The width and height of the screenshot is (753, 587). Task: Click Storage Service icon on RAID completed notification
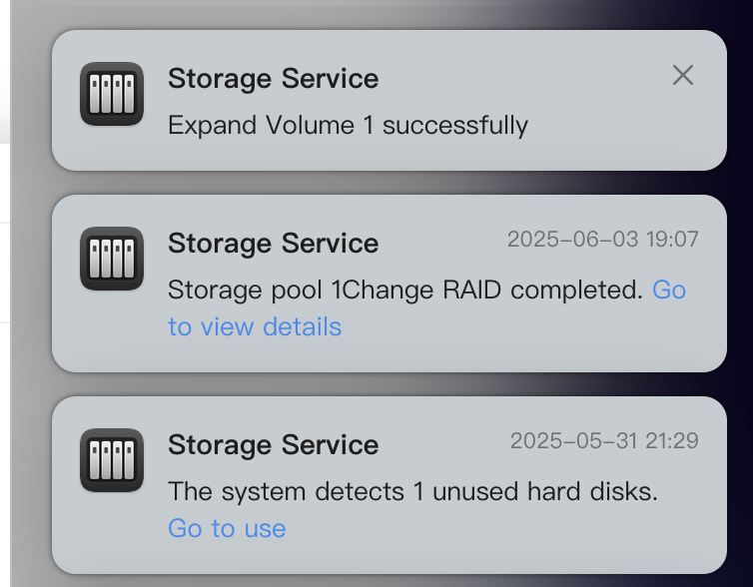112,259
